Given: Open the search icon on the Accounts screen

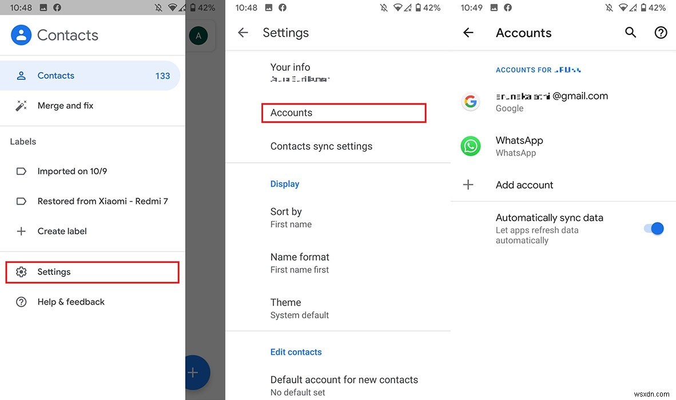Looking at the screenshot, I should (630, 33).
